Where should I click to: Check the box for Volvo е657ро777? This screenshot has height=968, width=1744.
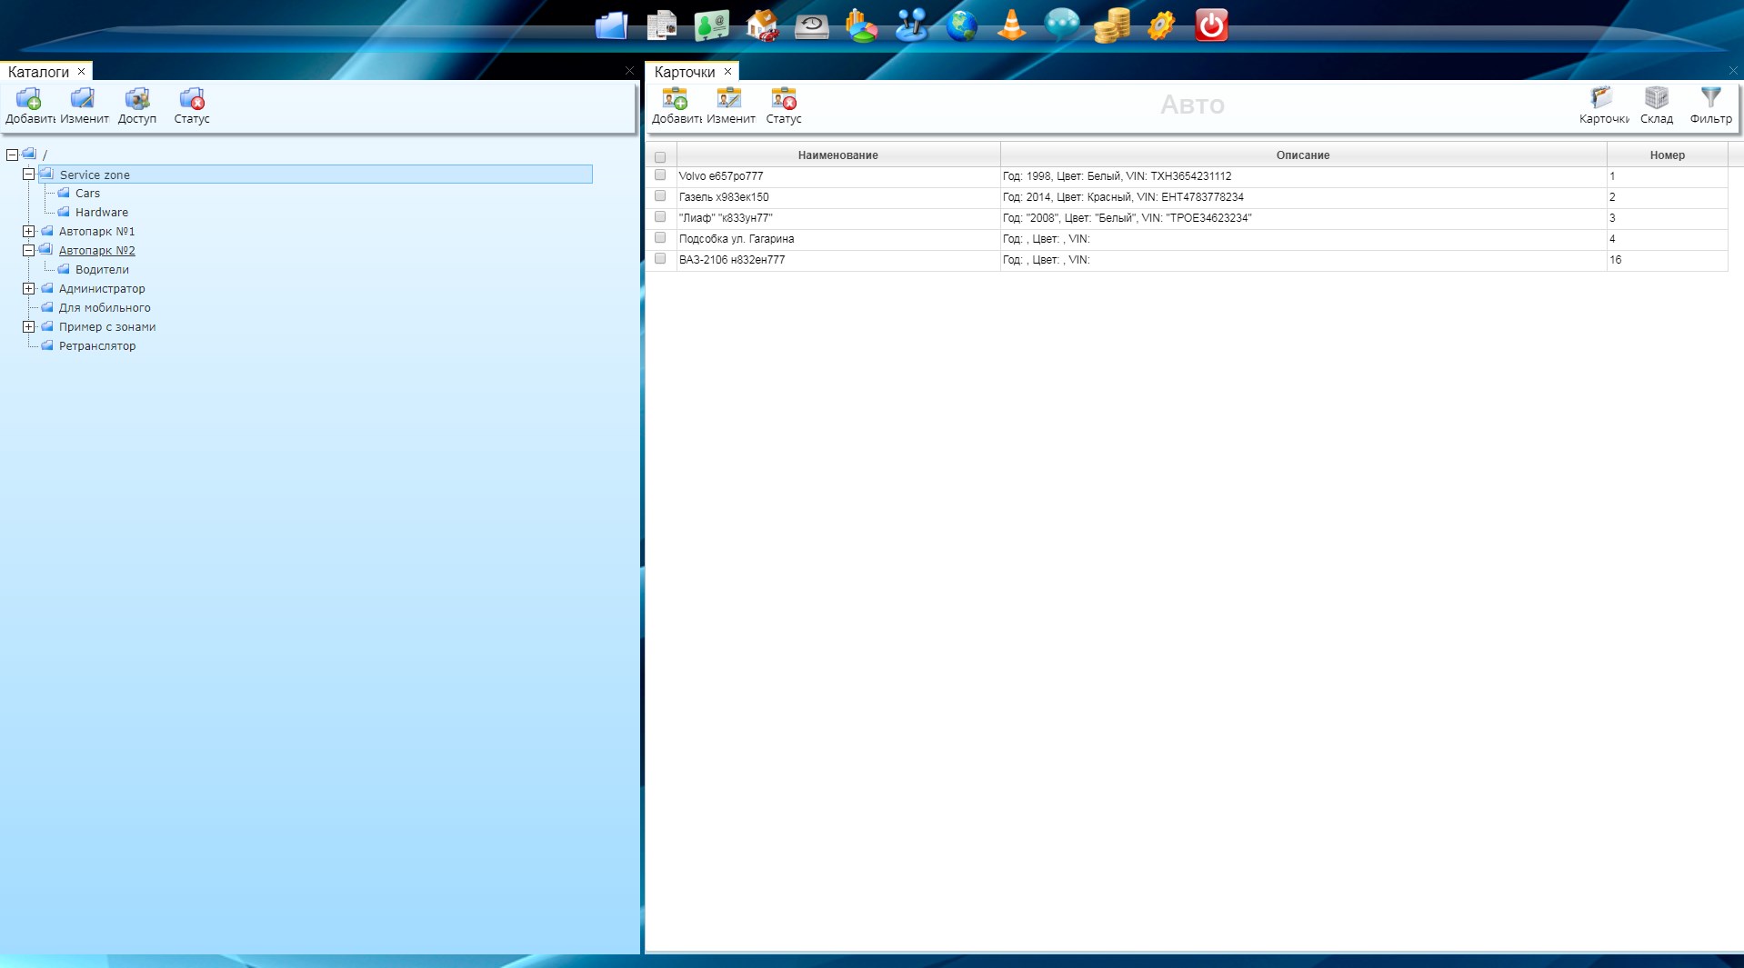(x=660, y=175)
